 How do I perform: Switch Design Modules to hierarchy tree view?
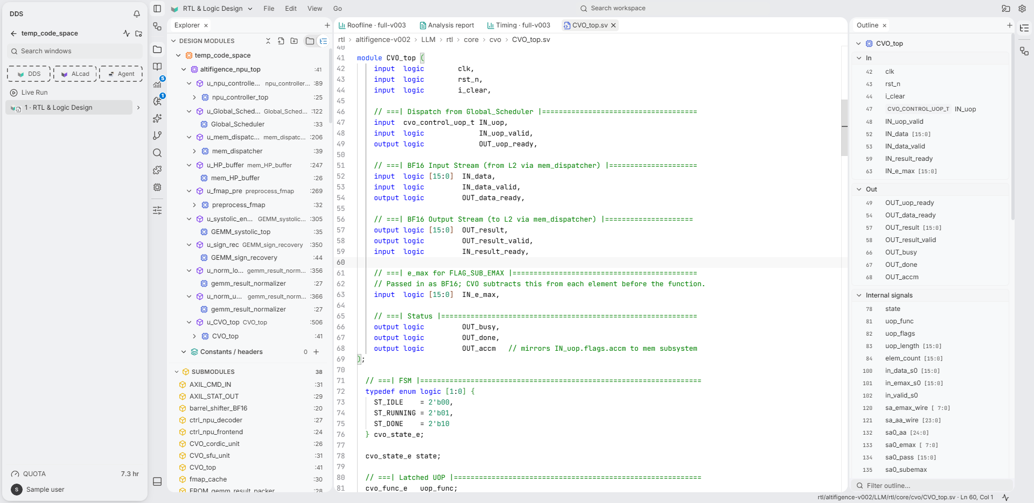(x=323, y=41)
